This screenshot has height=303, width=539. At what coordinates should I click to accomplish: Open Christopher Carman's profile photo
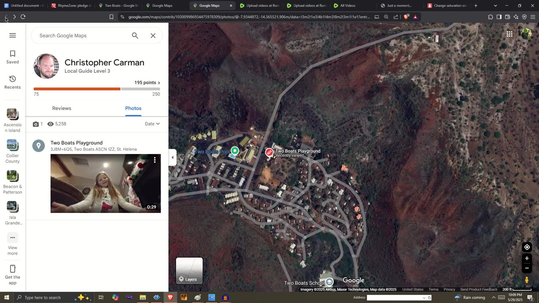tap(46, 66)
